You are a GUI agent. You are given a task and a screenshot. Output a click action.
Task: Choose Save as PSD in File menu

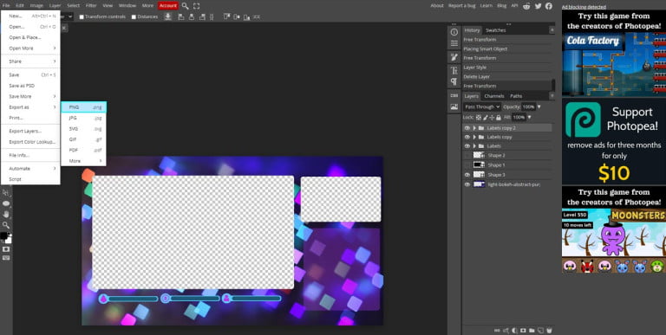click(x=30, y=86)
